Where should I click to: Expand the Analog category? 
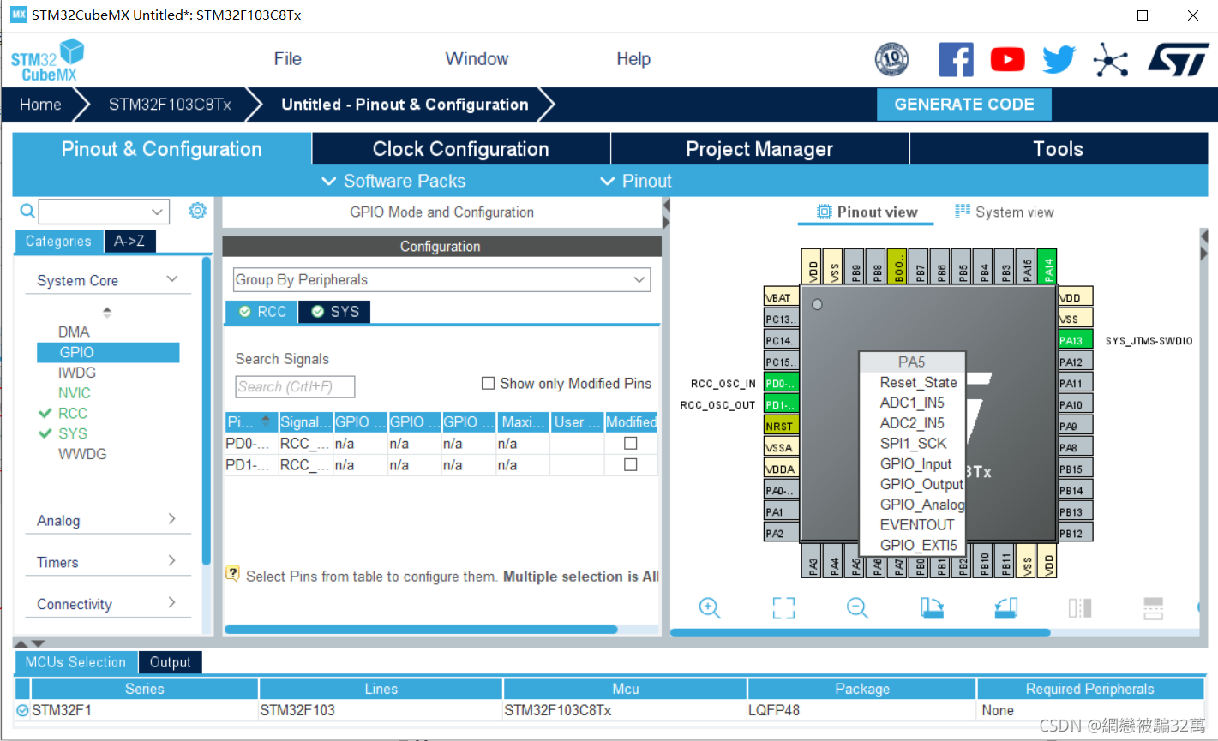(x=172, y=519)
